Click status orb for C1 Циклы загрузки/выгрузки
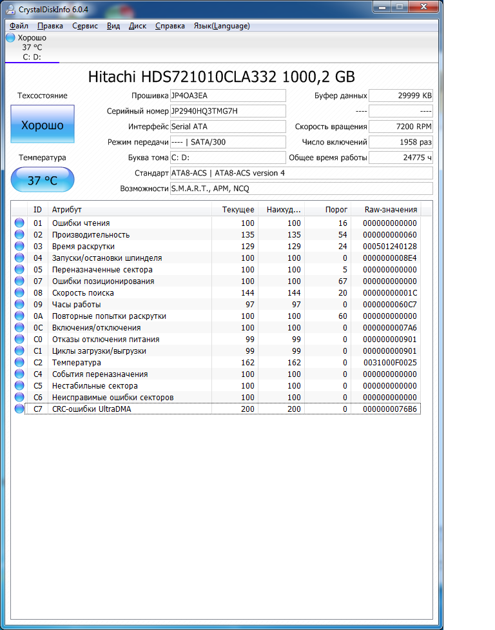Image resolution: width=495 pixels, height=630 pixels. pyautogui.click(x=19, y=351)
